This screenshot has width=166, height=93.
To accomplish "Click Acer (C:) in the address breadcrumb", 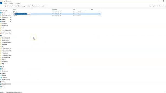I will 17,6.
